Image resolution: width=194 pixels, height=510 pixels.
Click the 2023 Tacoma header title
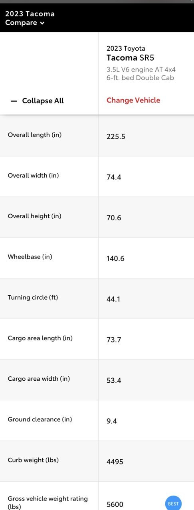coord(30,14)
